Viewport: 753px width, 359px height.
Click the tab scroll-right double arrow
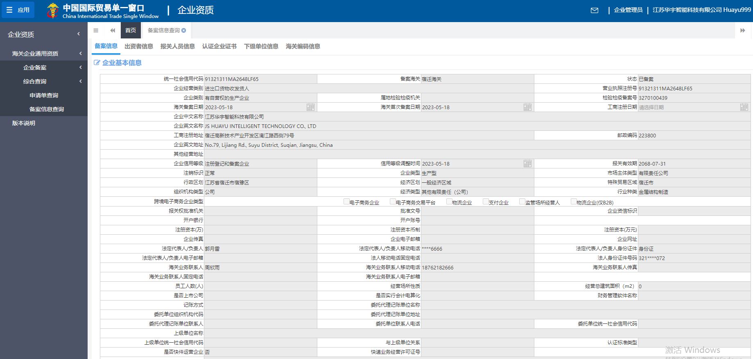tap(742, 30)
